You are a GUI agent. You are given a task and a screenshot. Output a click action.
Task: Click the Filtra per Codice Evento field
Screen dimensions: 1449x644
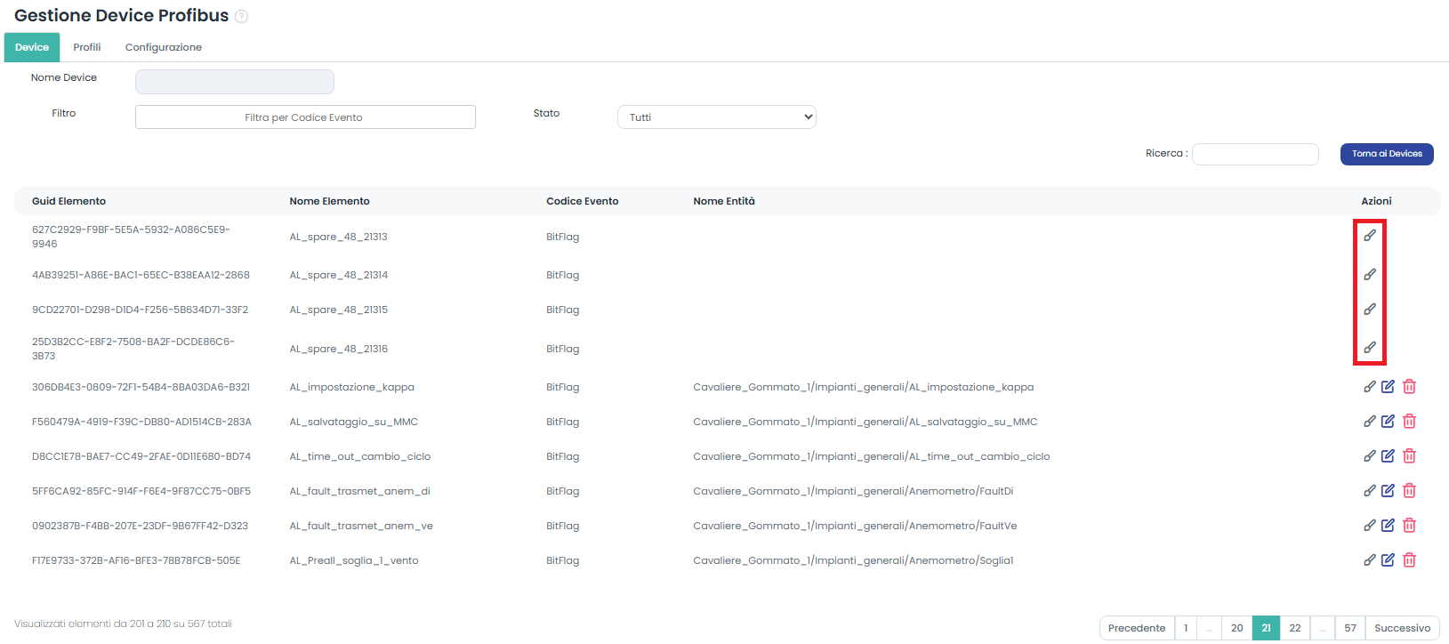[305, 117]
